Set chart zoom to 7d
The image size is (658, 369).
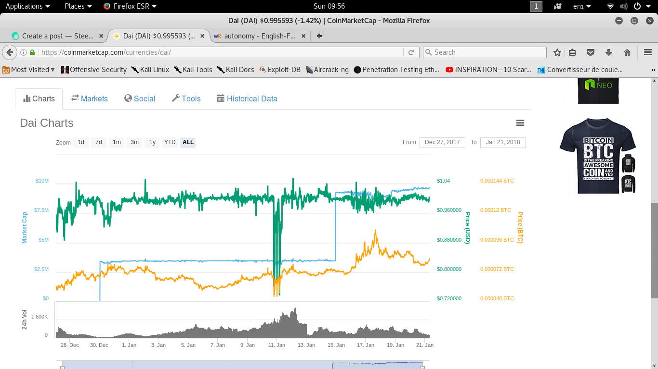coord(99,142)
